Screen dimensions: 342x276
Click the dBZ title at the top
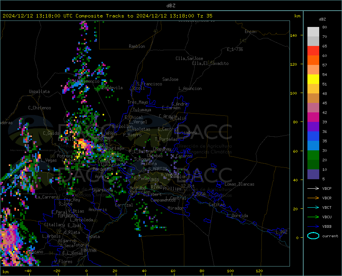pos(171,6)
